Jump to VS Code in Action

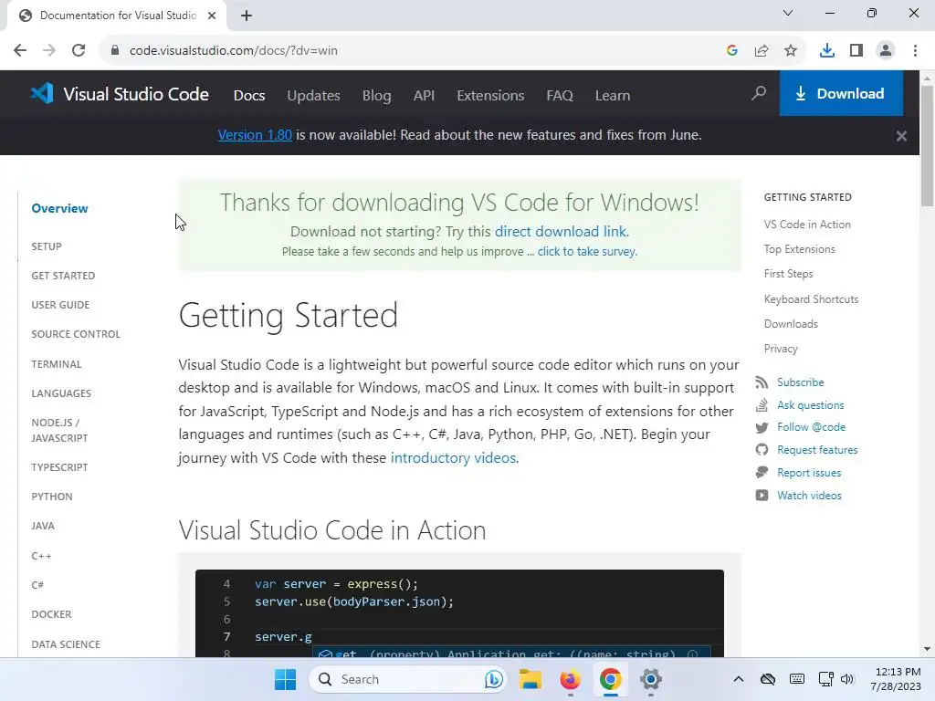point(807,225)
